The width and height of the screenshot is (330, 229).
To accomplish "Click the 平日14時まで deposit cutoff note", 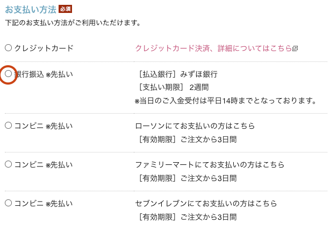I will point(226,101).
